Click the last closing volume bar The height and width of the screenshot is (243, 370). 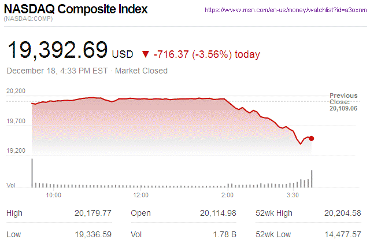312,178
